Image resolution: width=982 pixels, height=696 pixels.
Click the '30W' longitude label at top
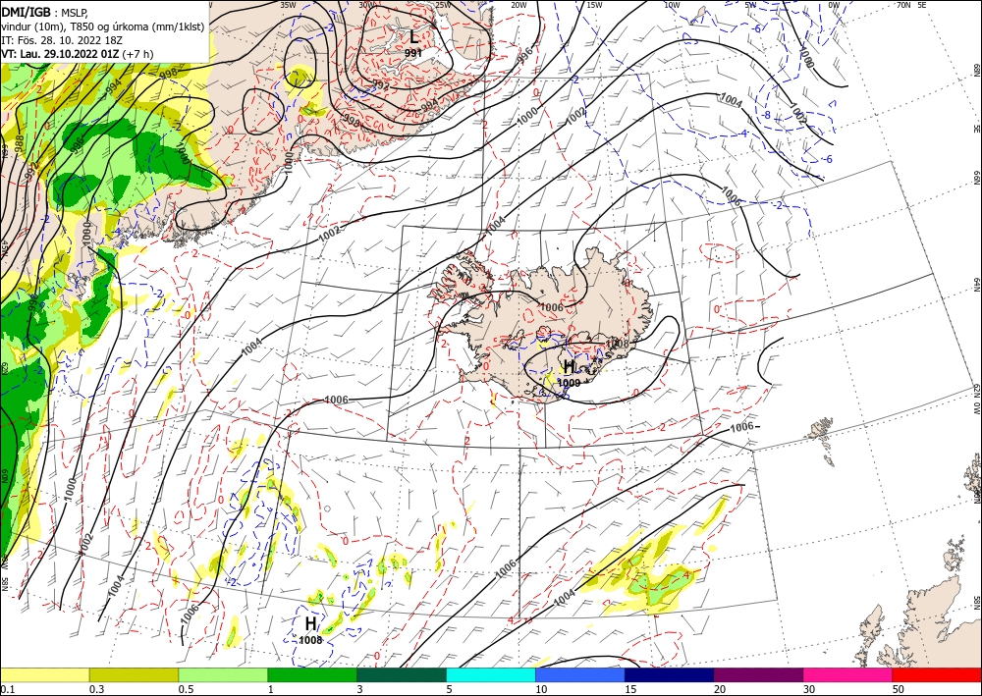[367, 4]
